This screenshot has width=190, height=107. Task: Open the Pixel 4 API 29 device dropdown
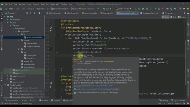(123, 9)
